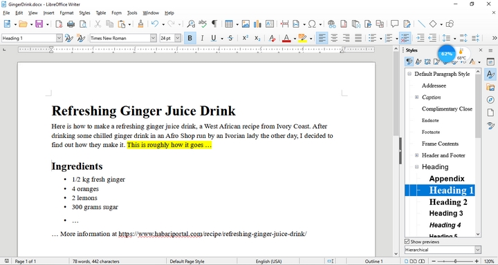Insert a comment
This screenshot has height=265, width=498.
click(x=394, y=23)
